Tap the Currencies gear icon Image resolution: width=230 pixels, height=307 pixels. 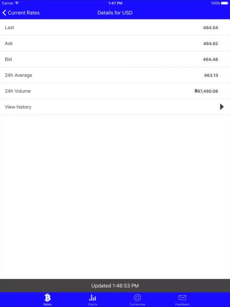pos(137,297)
